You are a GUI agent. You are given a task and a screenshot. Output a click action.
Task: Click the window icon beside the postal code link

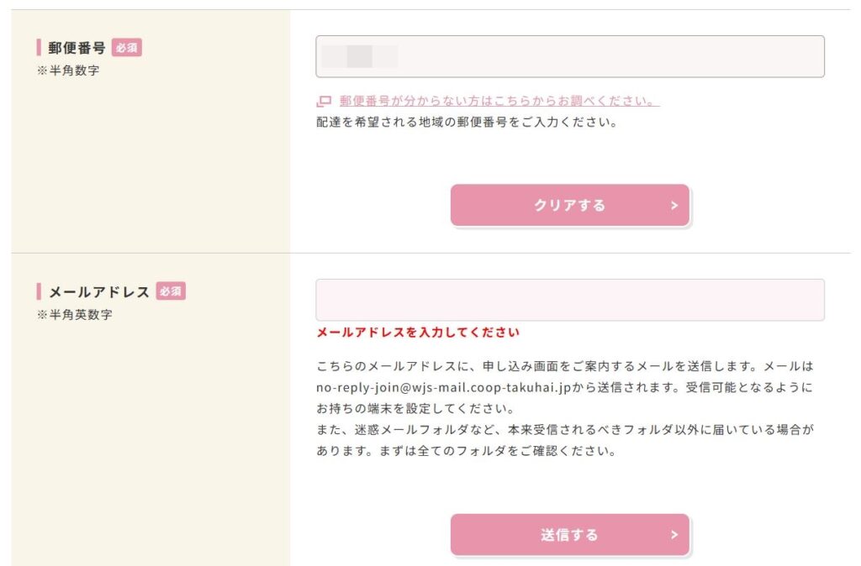click(322, 100)
